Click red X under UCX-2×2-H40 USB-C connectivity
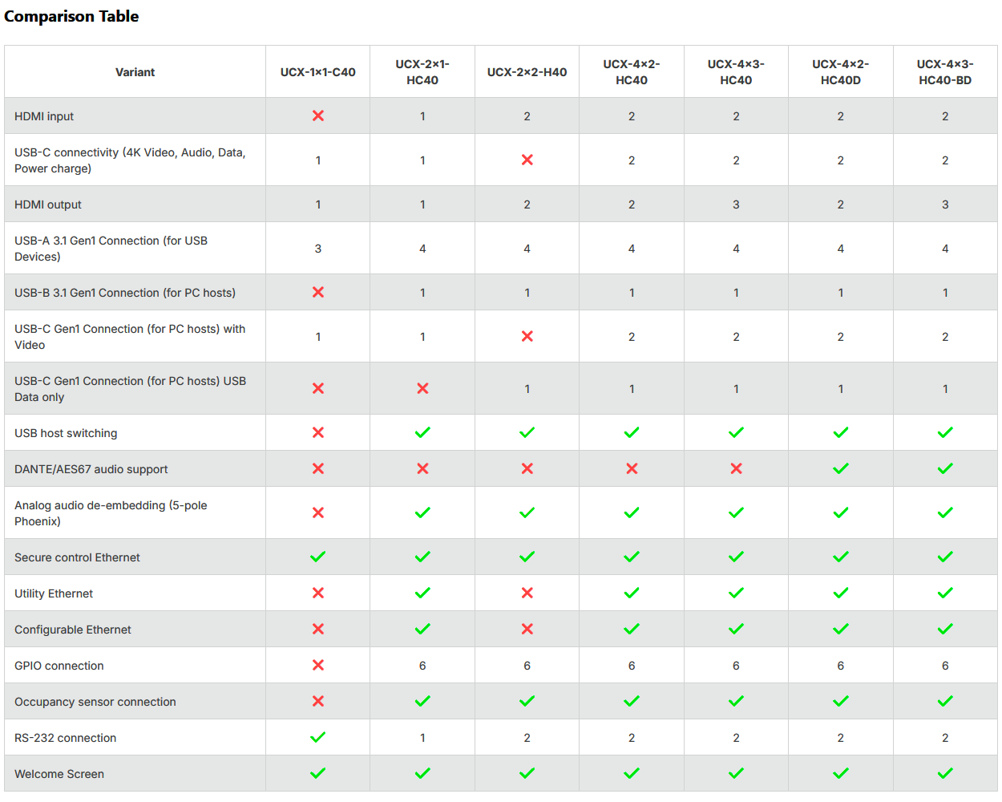The height and width of the screenshot is (802, 1002). click(527, 160)
